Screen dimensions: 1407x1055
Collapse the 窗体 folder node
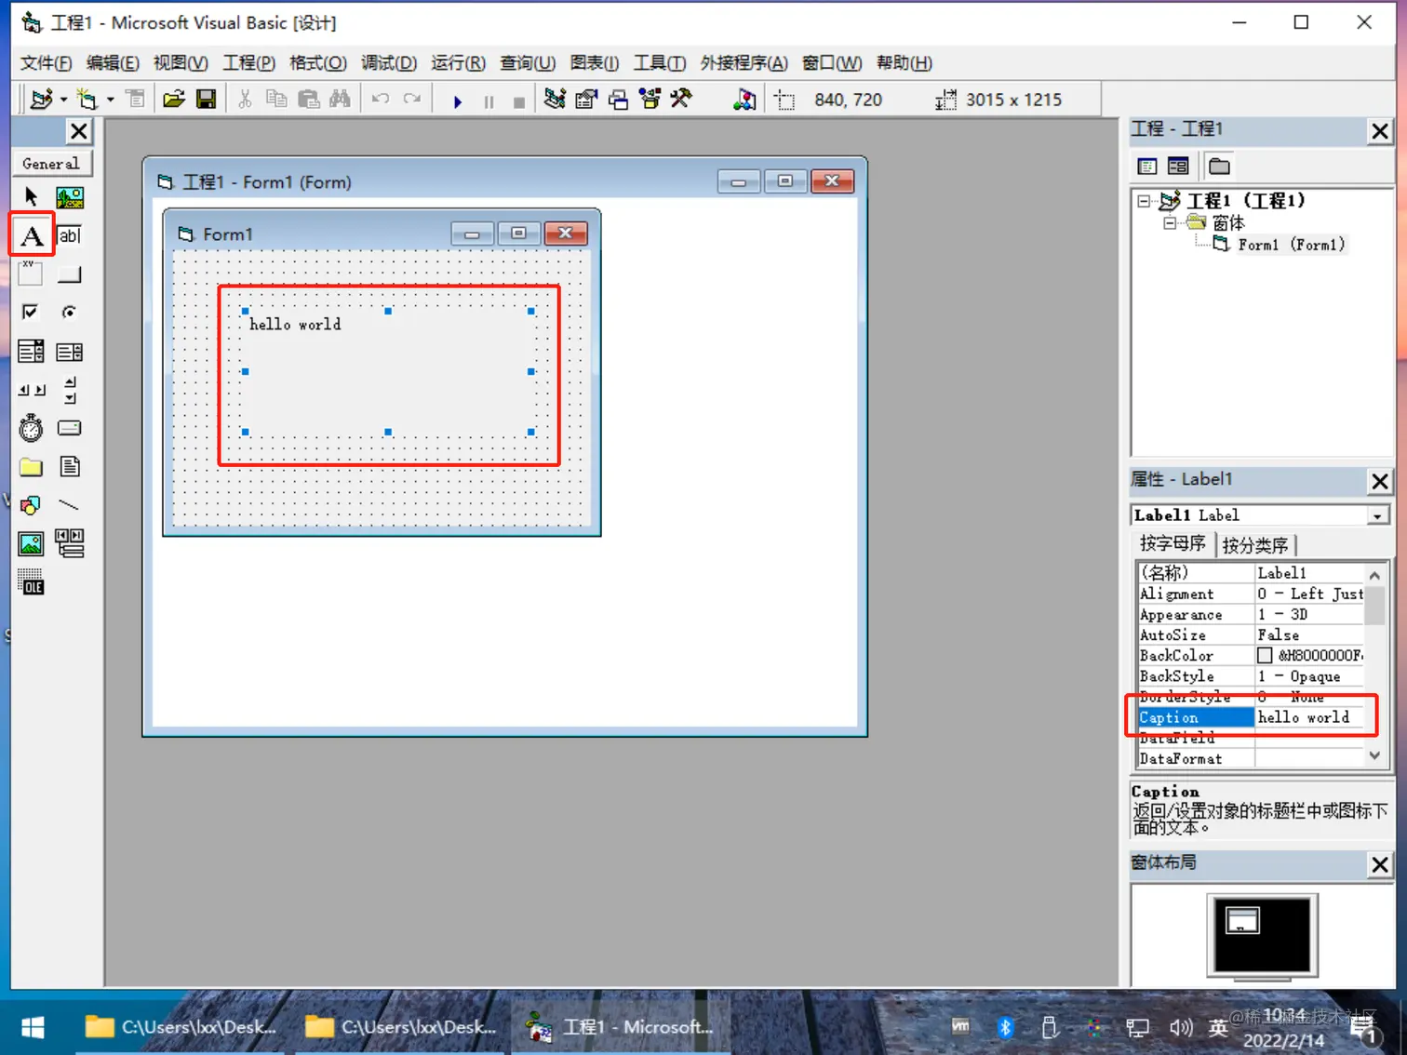[x=1170, y=222]
